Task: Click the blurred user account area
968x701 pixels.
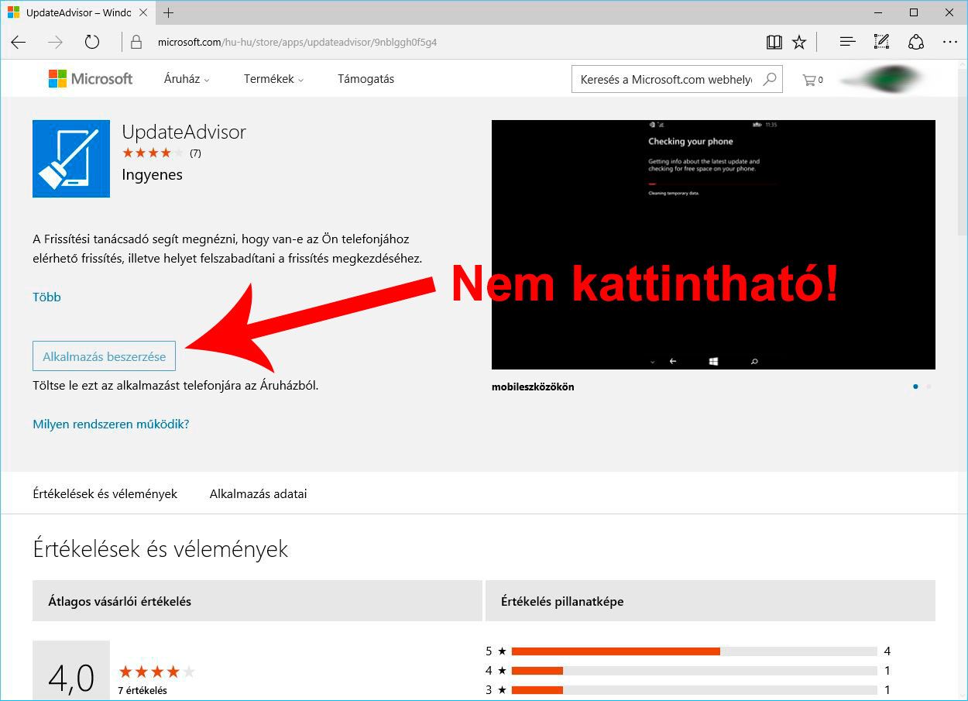Action: [881, 78]
